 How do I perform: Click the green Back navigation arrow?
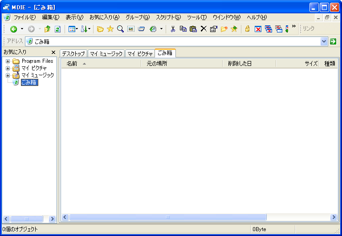tap(13, 29)
